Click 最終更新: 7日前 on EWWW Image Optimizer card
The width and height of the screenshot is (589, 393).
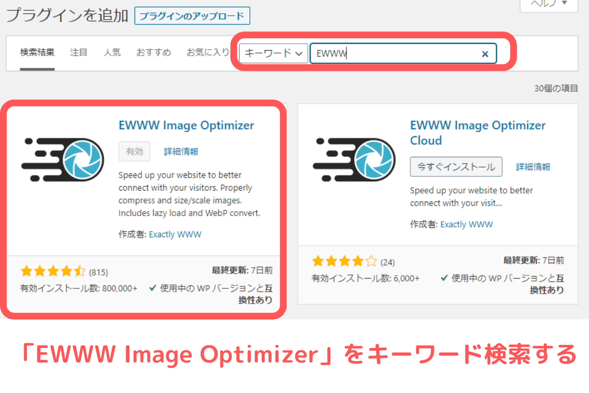coord(242,270)
